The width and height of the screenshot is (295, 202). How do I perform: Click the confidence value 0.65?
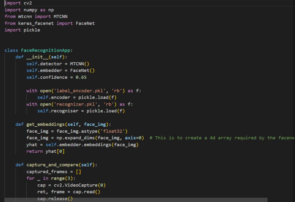(81, 77)
